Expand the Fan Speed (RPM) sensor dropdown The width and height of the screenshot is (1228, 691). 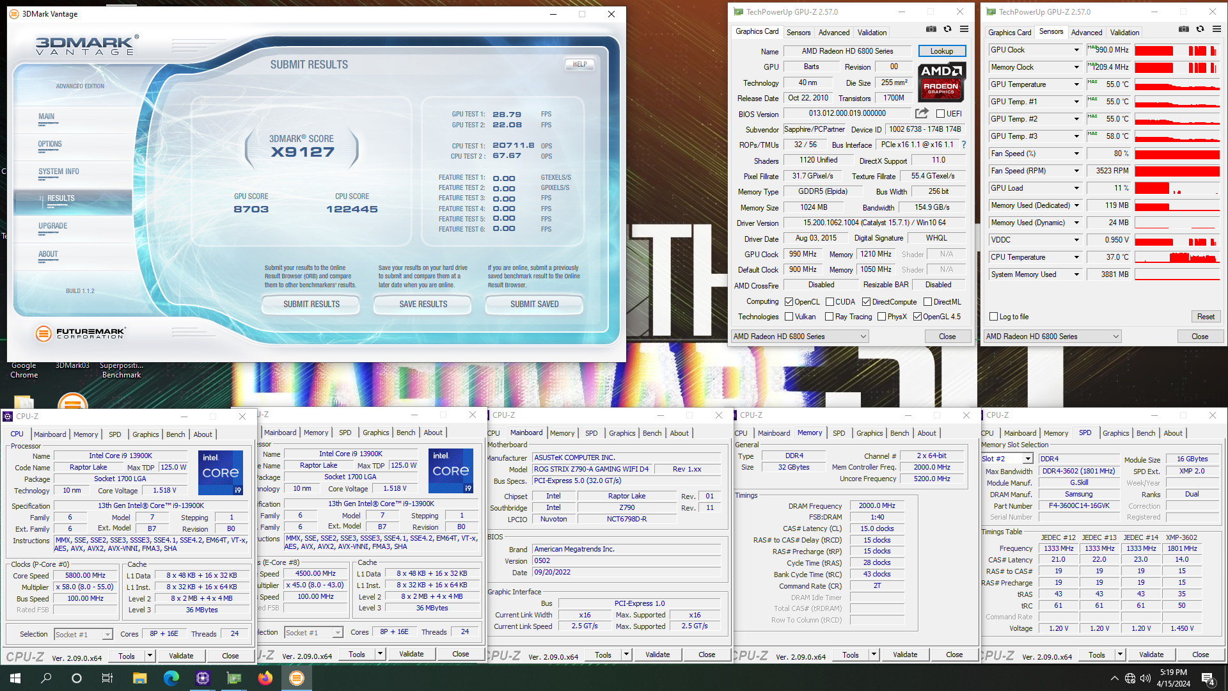tap(1076, 171)
